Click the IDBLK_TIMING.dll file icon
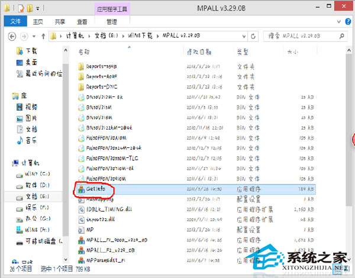 (81, 209)
